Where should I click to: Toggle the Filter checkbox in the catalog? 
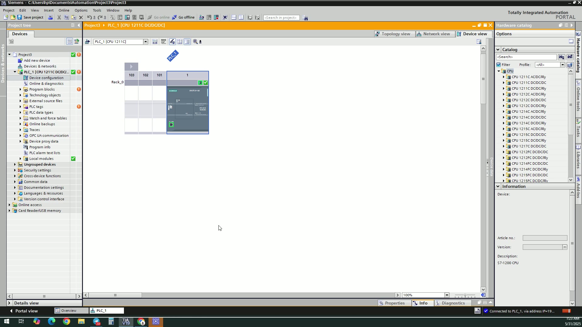click(498, 65)
